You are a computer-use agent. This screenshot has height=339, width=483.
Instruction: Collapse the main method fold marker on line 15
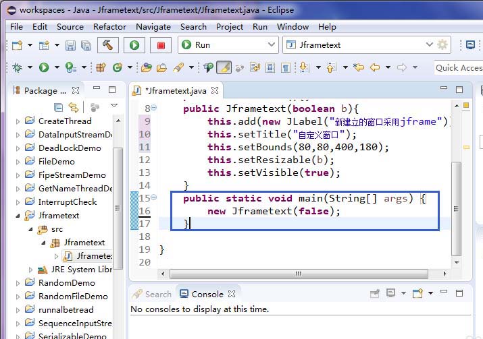pyautogui.click(x=153, y=198)
